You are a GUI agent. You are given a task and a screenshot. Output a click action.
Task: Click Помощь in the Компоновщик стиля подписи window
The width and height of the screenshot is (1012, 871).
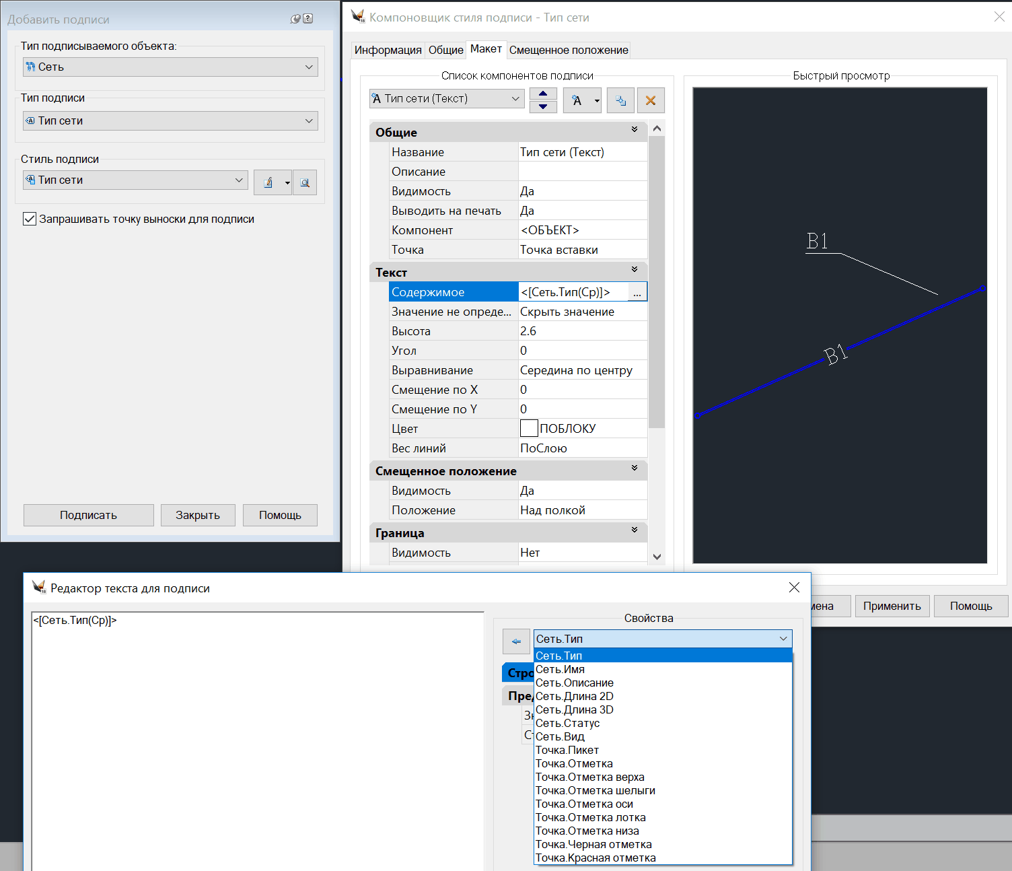pos(971,606)
